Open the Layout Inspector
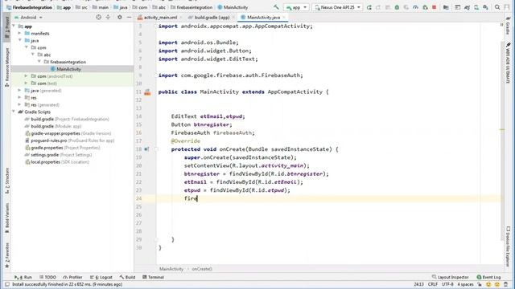Image resolution: width=515 pixels, height=289 pixels. (x=450, y=277)
